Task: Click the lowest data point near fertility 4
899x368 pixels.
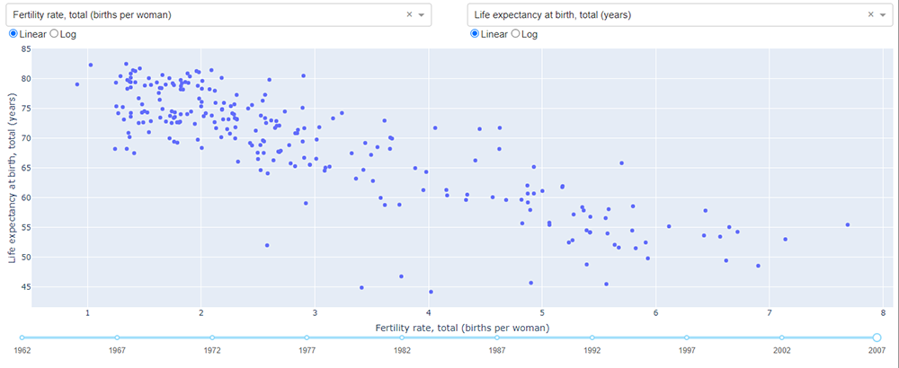Action: click(x=432, y=292)
